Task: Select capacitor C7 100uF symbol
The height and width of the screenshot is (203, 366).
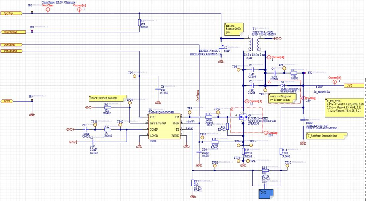Action: click(303, 120)
